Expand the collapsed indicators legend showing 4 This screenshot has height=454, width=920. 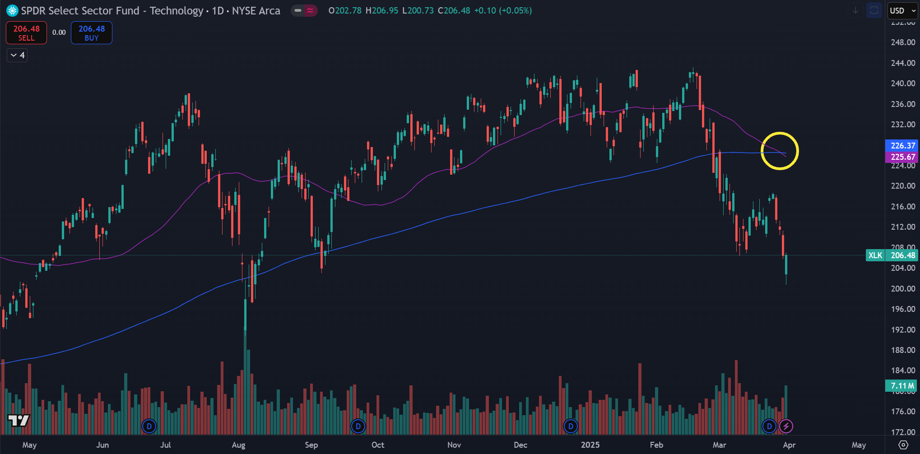click(x=17, y=55)
